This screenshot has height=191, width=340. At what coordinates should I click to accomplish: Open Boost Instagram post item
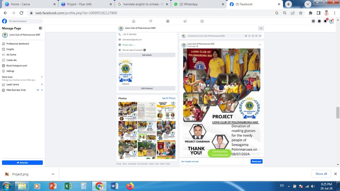(17, 65)
